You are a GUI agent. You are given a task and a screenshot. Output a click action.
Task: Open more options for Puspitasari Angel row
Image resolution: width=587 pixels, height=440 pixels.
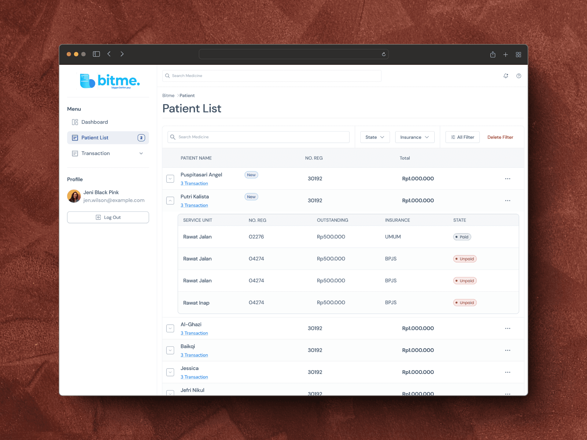click(x=508, y=179)
